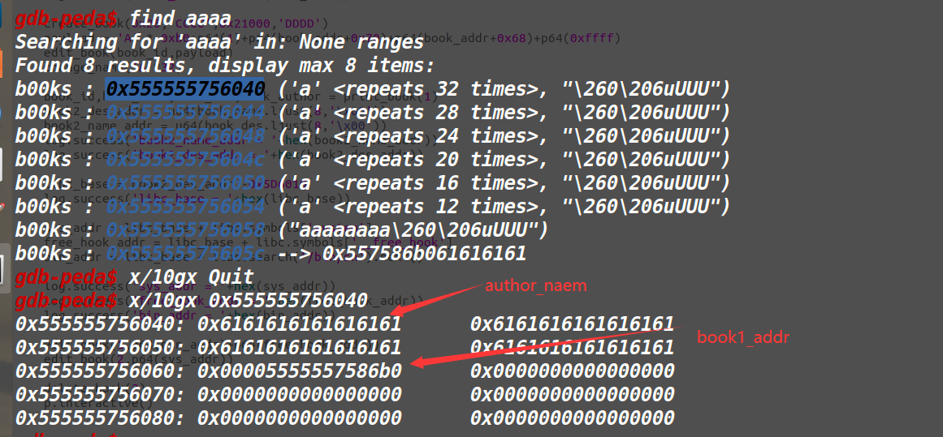Click the b00ks address 0x55555575605c
This screenshot has height=437, width=943.
point(185,253)
